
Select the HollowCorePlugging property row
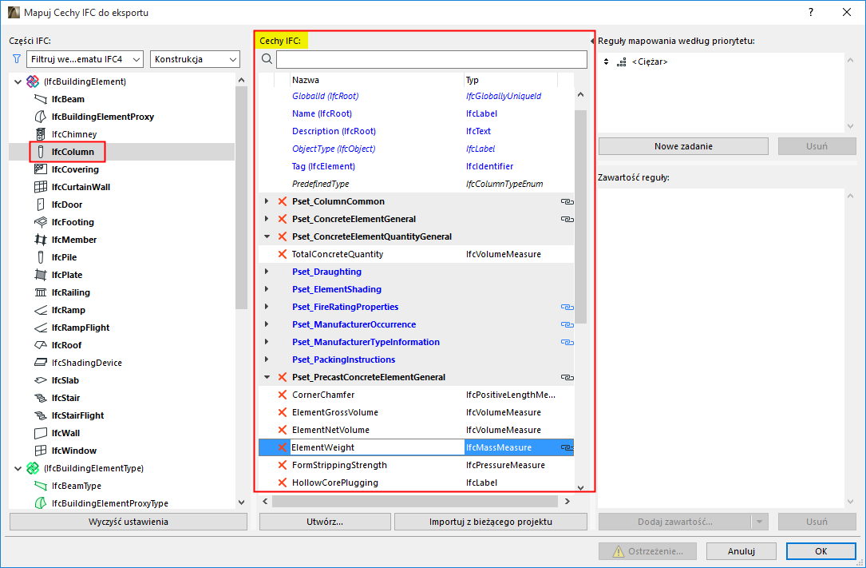click(417, 483)
